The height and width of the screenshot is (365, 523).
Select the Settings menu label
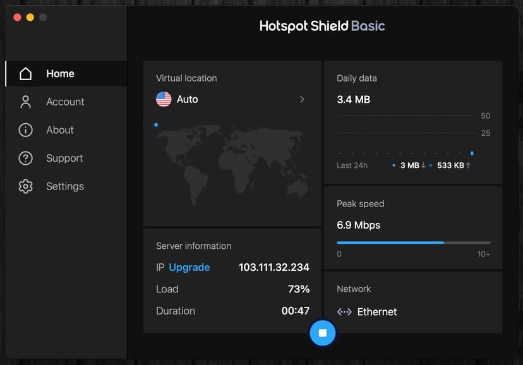click(65, 186)
